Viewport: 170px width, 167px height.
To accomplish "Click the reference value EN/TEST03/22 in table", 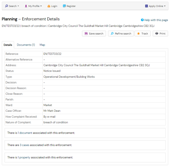I will tap(52, 54).
